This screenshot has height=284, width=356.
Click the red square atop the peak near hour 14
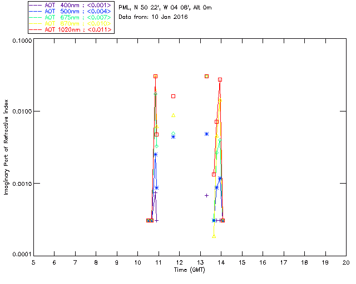(x=220, y=80)
